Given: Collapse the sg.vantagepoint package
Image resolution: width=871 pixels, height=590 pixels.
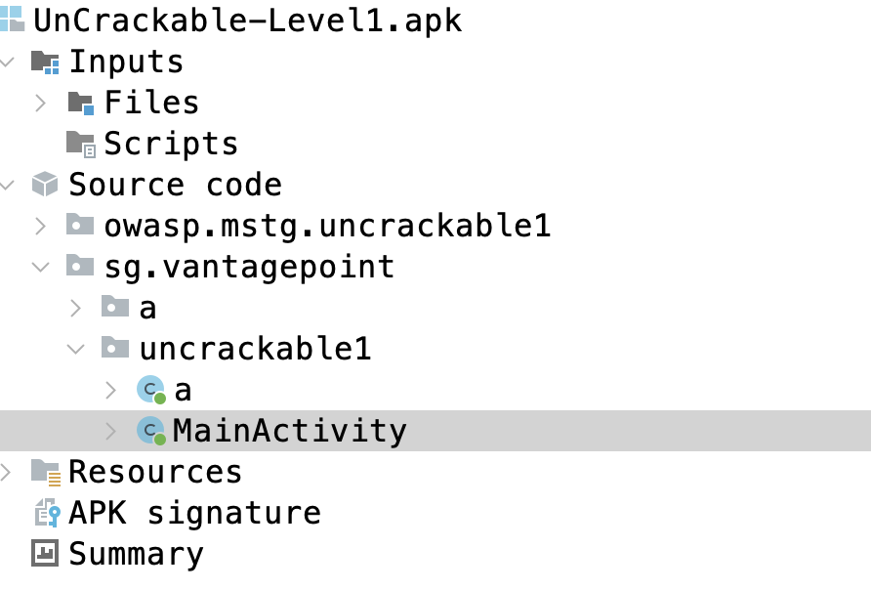Looking at the screenshot, I should pyautogui.click(x=41, y=268).
